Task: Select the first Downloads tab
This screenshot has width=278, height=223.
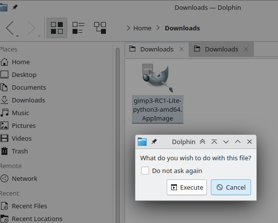Action: pyautogui.click(x=157, y=50)
